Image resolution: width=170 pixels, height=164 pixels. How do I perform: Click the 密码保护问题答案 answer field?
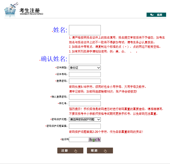point(84,126)
